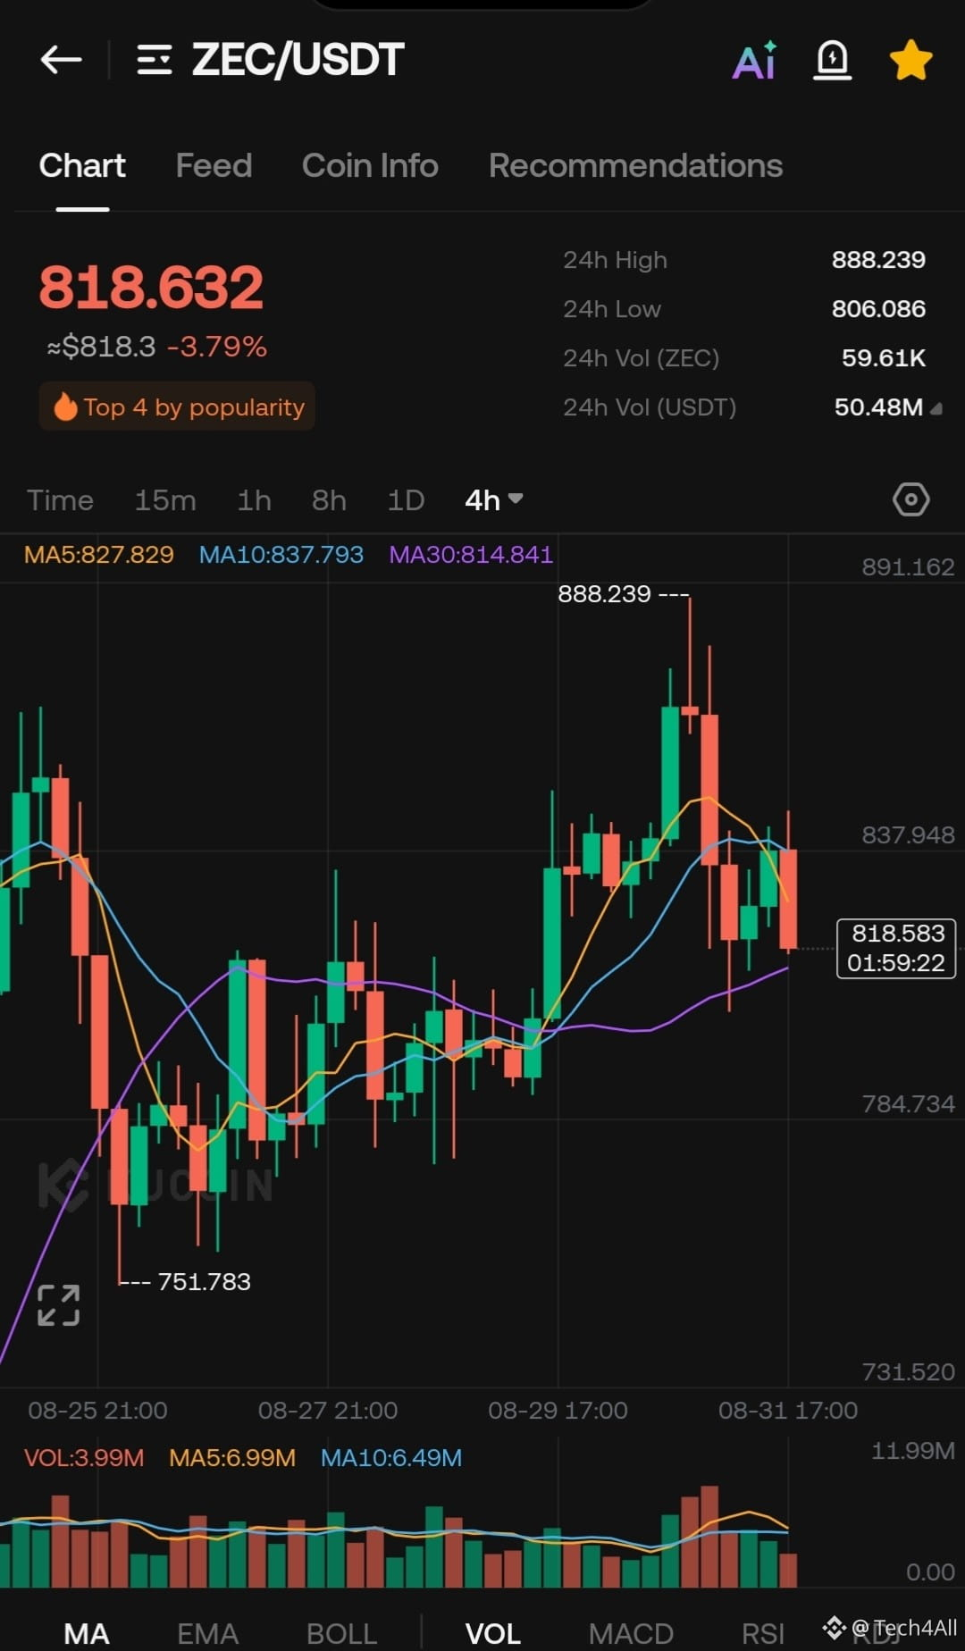
Task: Toggle the MA indicator
Action: coord(87,1633)
